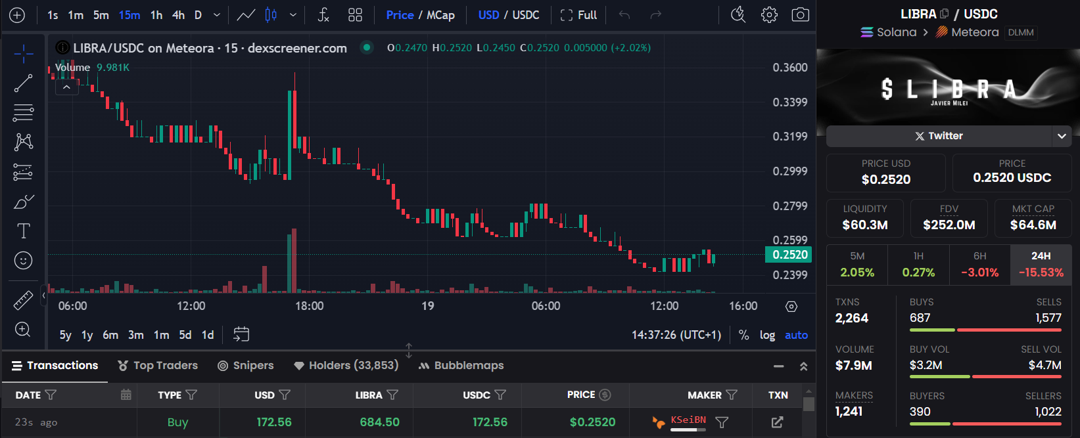The image size is (1080, 438).
Task: Click the buys versus sells ratio bar
Action: (985, 330)
